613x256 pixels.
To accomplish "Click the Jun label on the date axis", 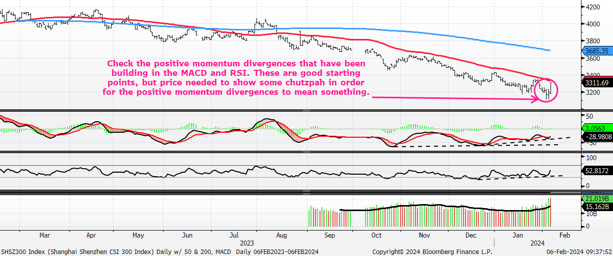I will coord(187,234).
